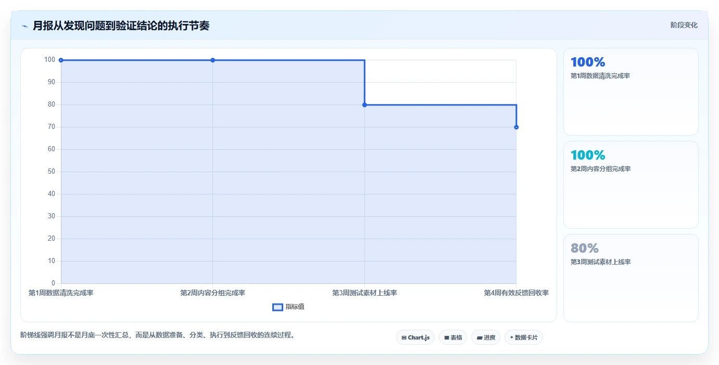The height and width of the screenshot is (365, 719).
Task: Click the 阶段变化 label in the header
Action: coord(684,25)
